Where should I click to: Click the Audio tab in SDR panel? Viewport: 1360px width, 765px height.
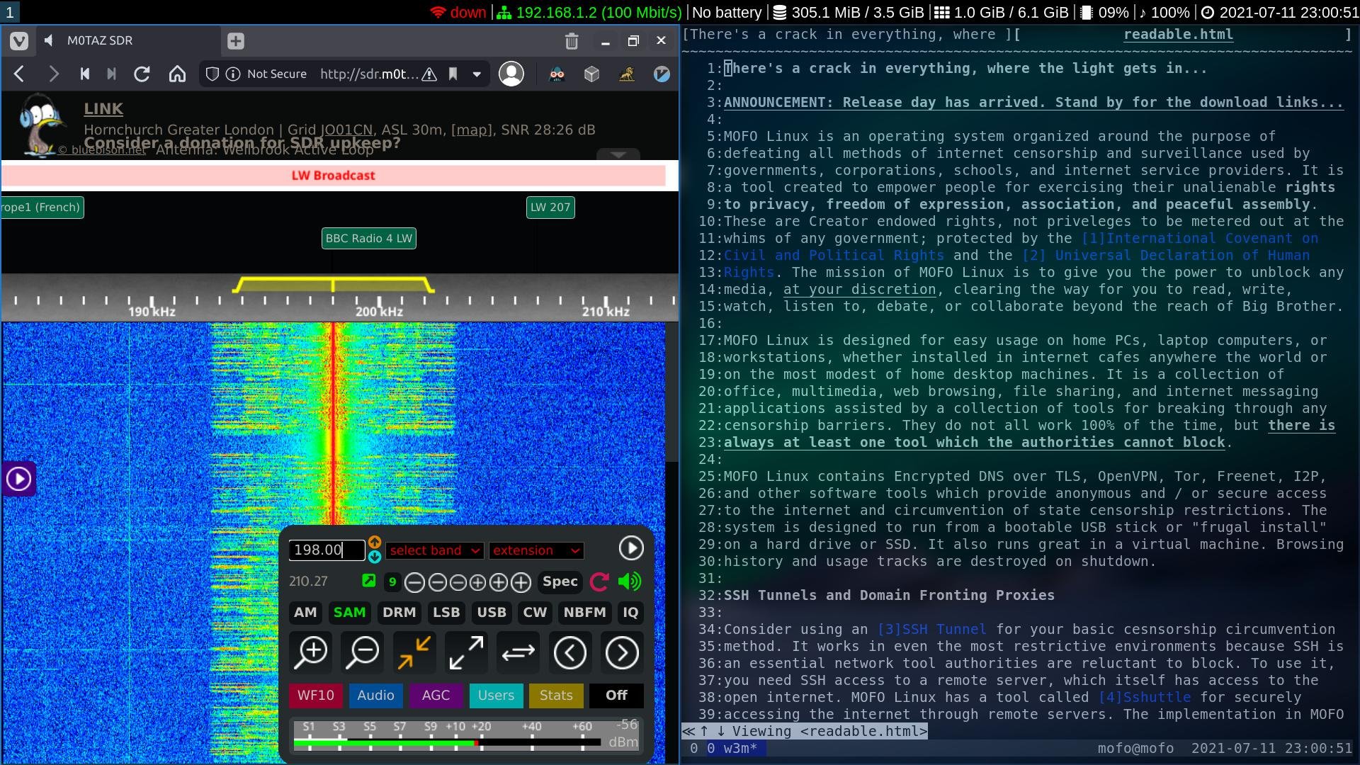tap(375, 695)
